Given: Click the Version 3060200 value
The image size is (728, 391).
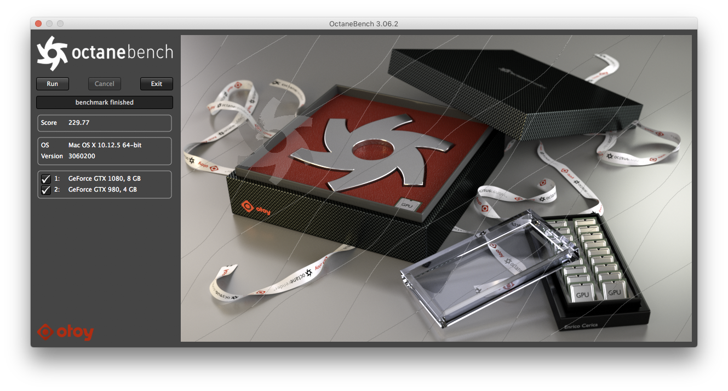Looking at the screenshot, I should 82,156.
